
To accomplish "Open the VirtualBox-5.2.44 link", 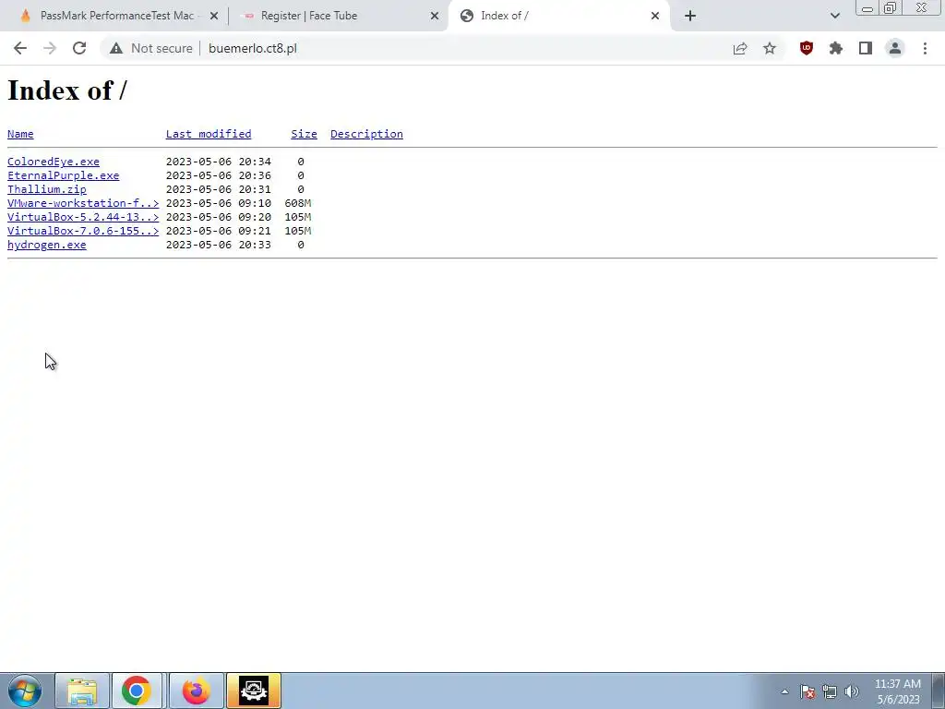I will (x=83, y=217).
